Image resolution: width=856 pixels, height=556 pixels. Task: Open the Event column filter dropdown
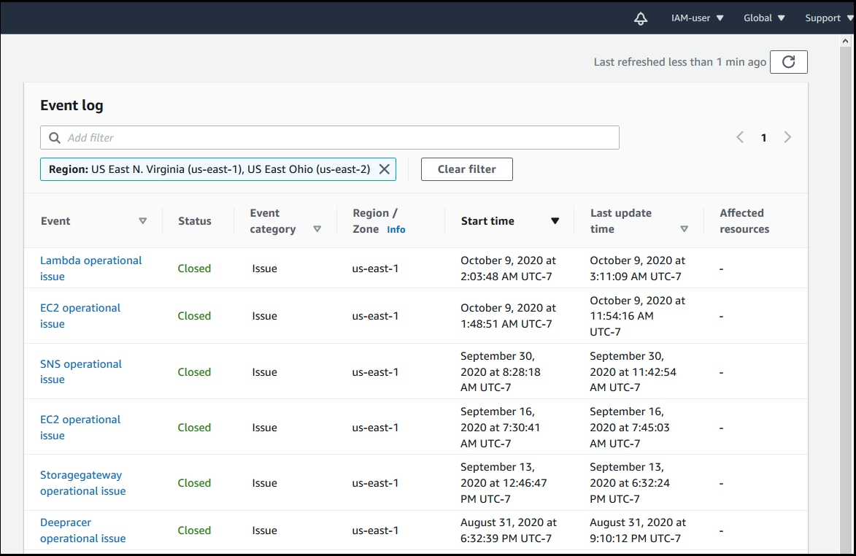pos(143,220)
